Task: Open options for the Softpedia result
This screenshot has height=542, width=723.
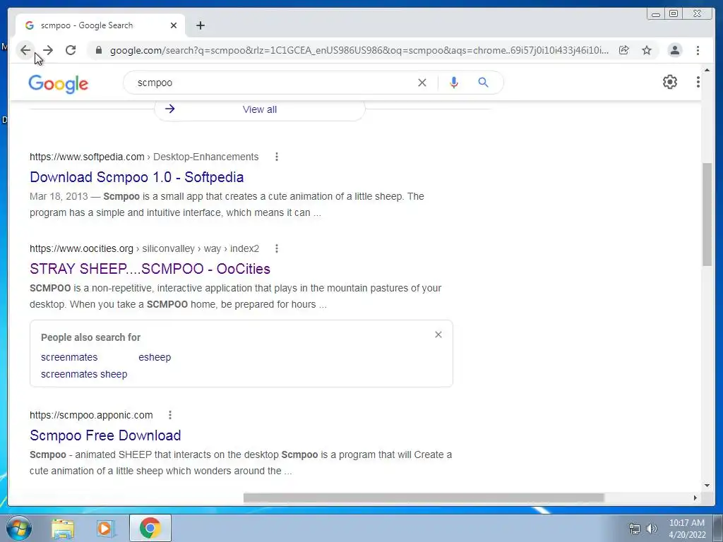Action: (277, 157)
